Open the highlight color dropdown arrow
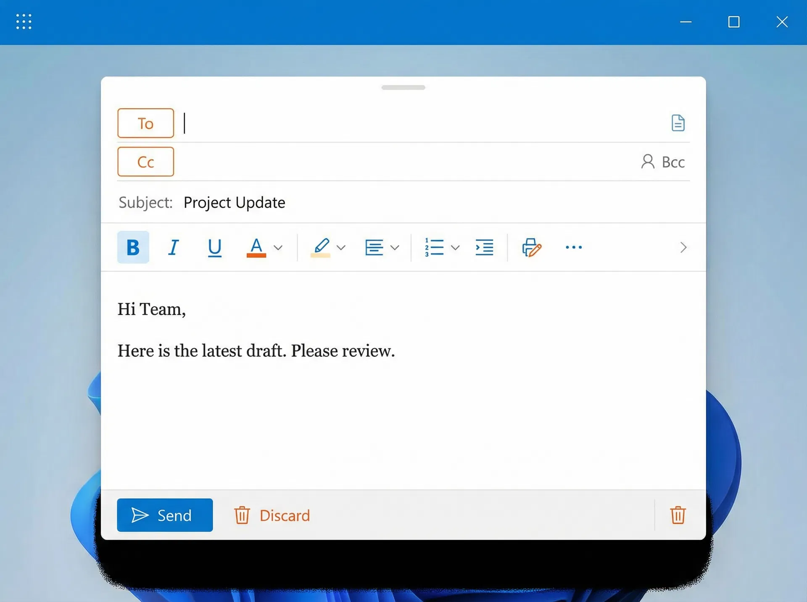807x602 pixels. (x=341, y=248)
